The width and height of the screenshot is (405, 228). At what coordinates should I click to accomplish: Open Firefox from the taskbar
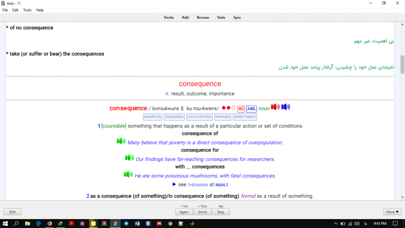click(49, 223)
